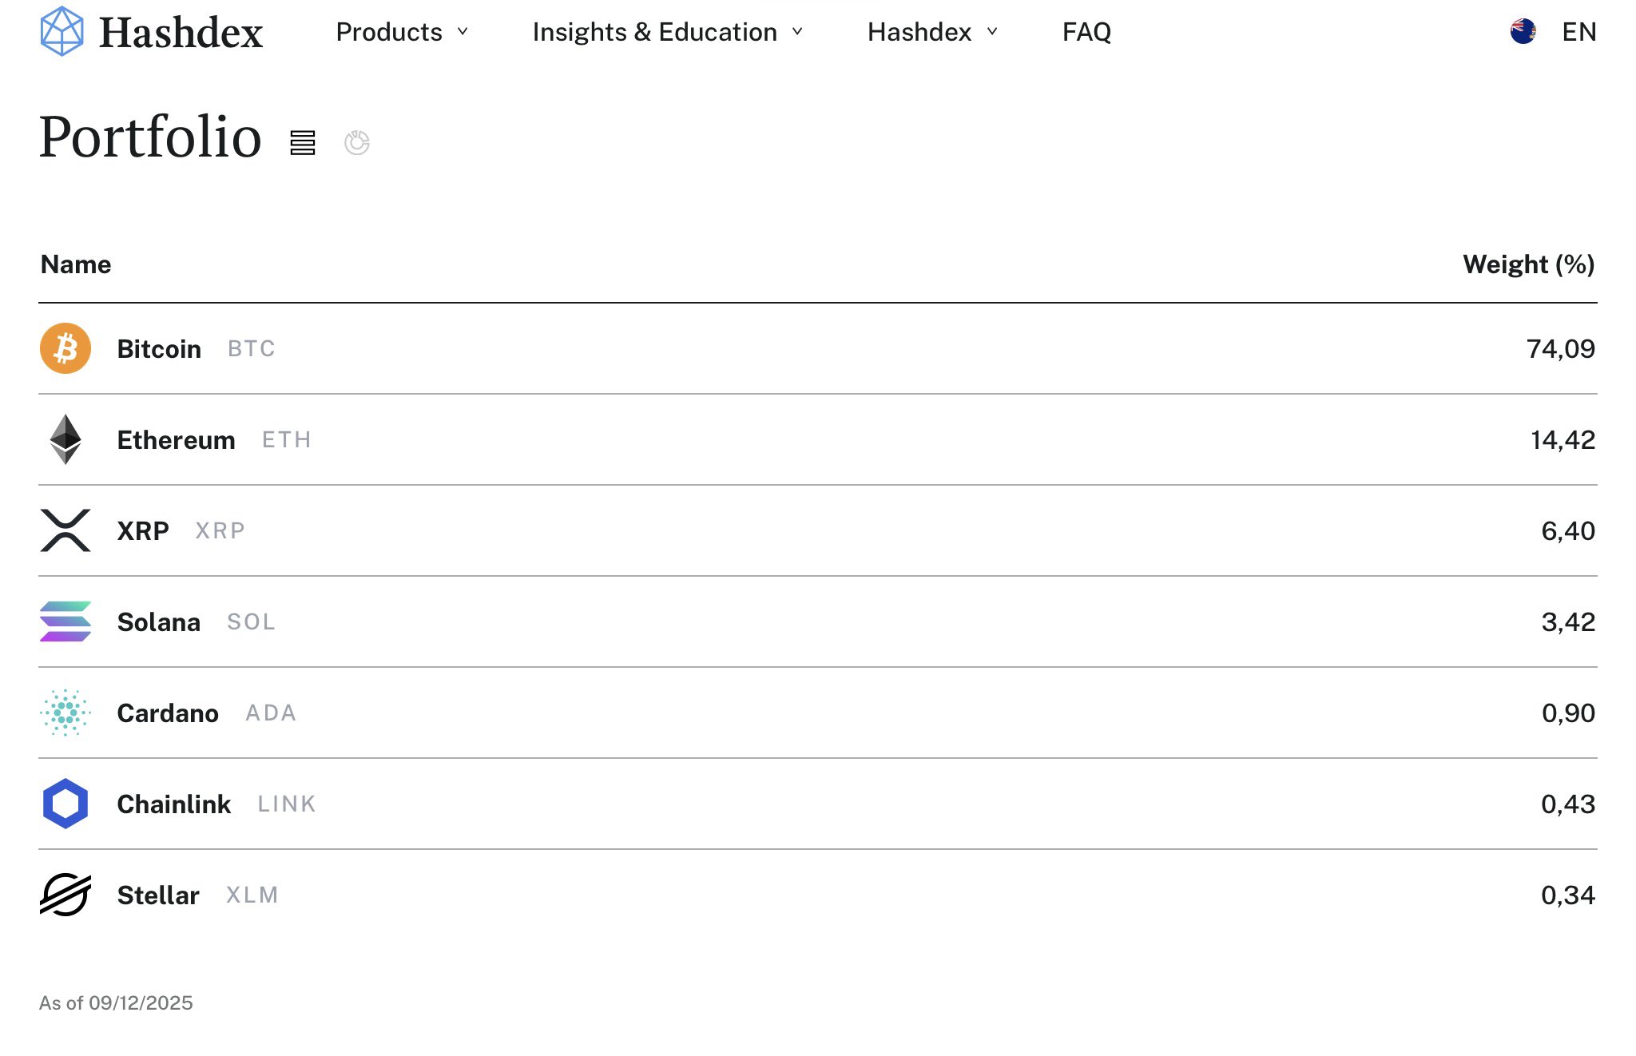Open the FAQ page
This screenshot has width=1636, height=1056.
click(1086, 32)
